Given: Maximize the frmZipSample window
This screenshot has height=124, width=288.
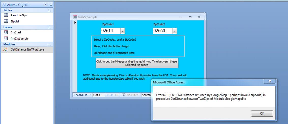Looking at the screenshot, I should (x=190, y=17).
